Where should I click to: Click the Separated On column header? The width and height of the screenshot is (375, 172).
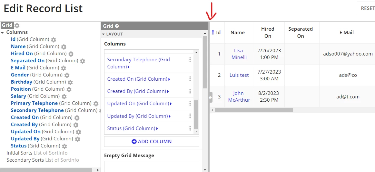click(x=301, y=32)
